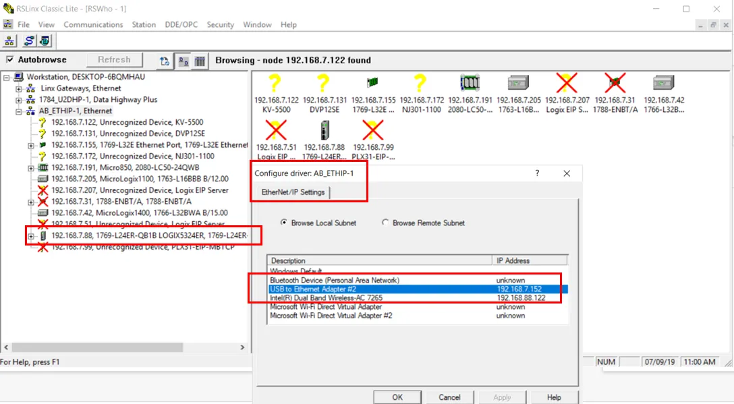Screen dimensions: 734x404
Task: Open the DDE/OPC menu
Action: click(x=181, y=24)
